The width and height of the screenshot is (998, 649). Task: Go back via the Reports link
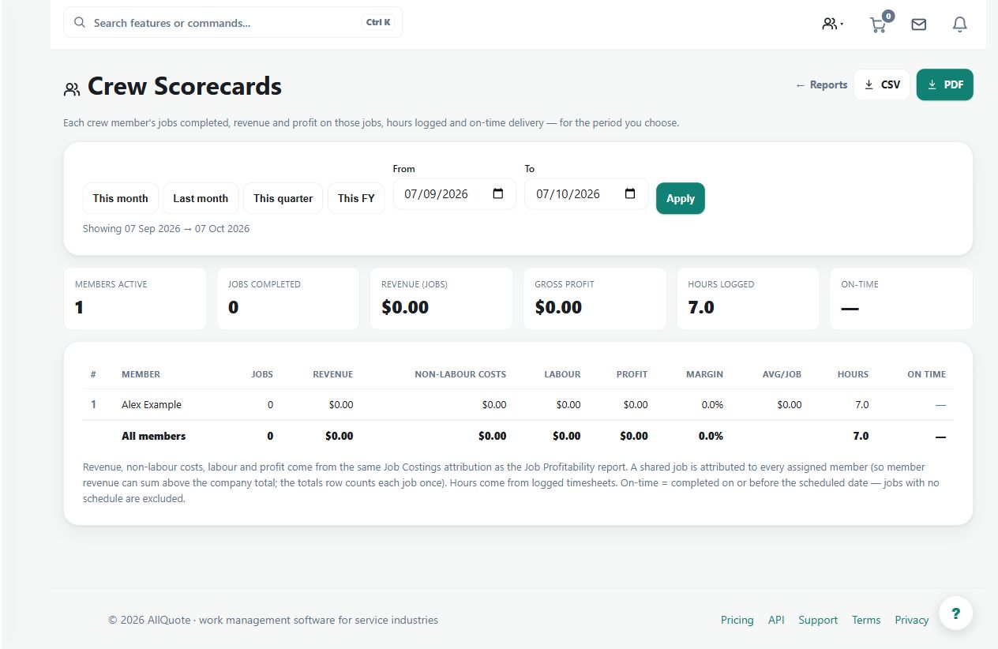click(821, 84)
